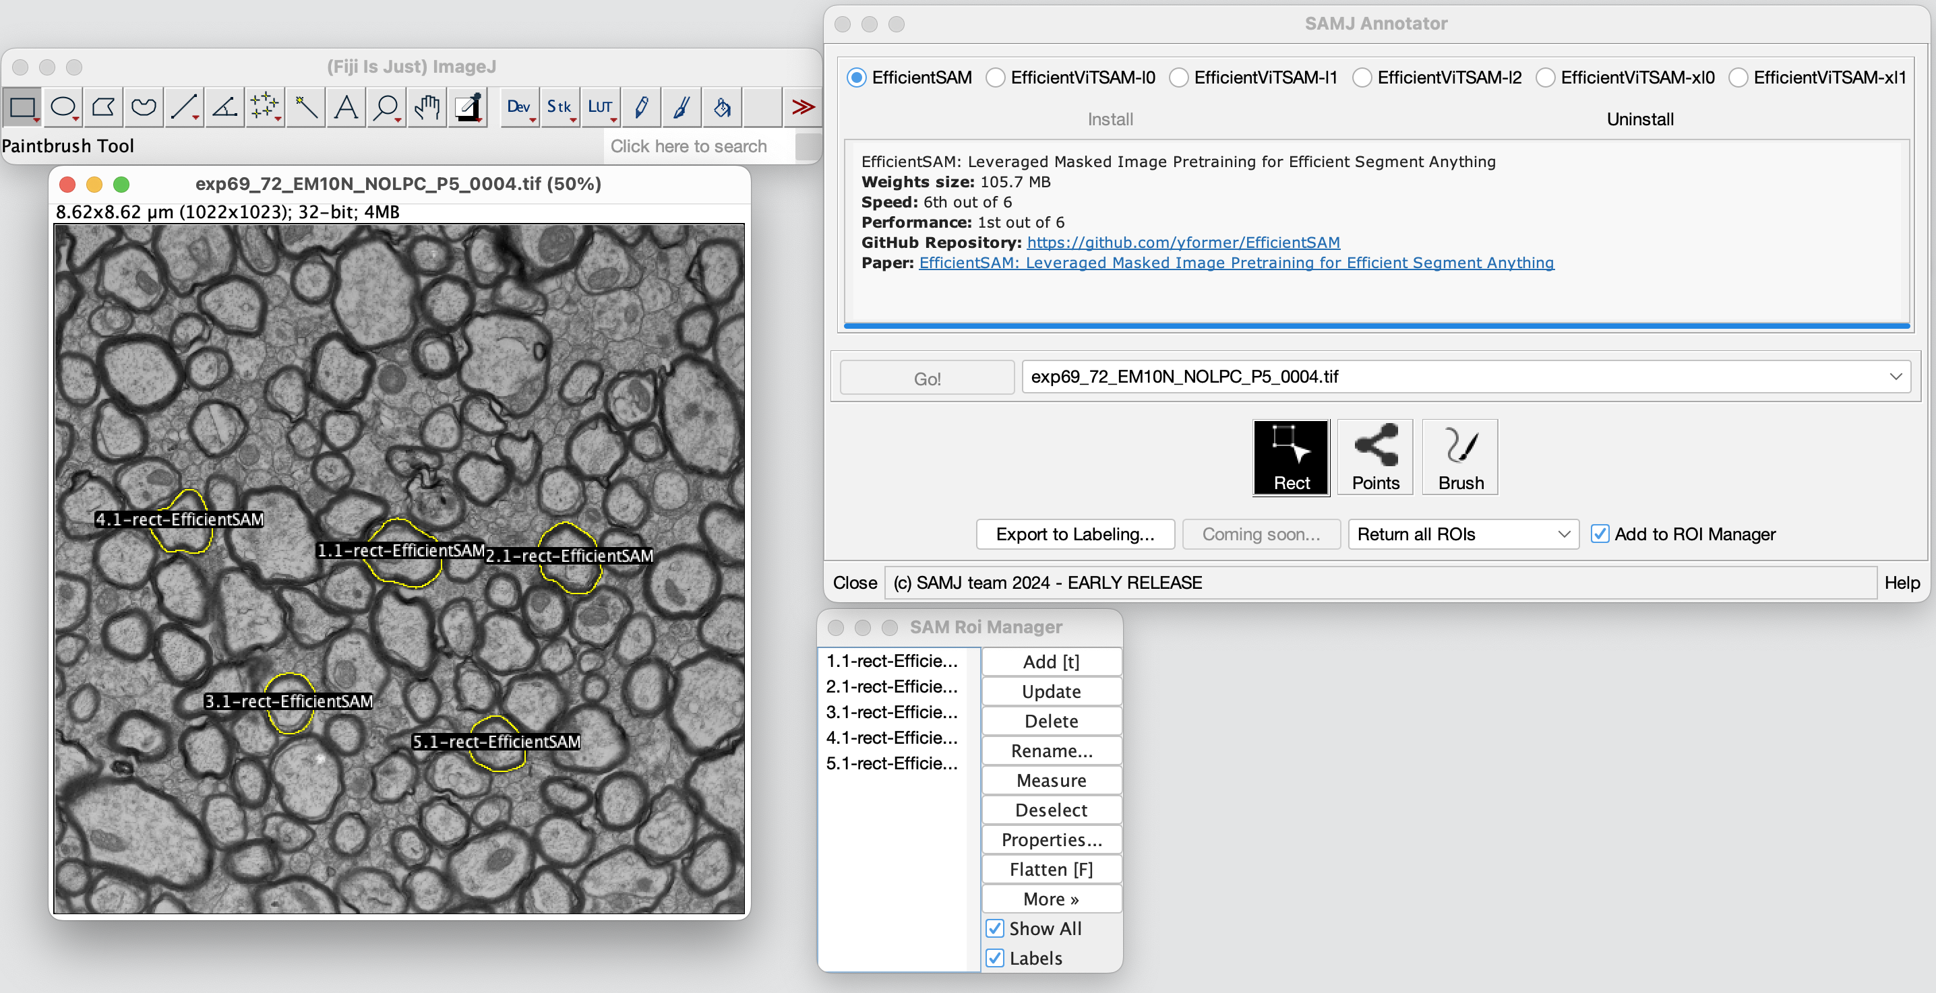Click Delete in Roi Manager

pos(1052,721)
